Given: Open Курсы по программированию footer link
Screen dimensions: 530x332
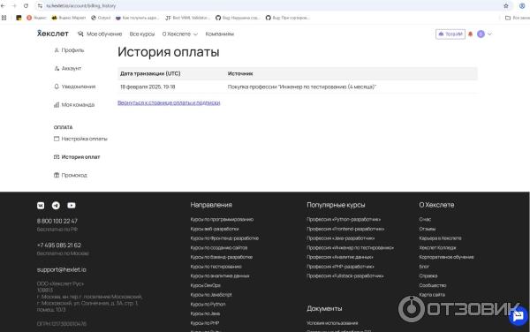Looking at the screenshot, I should (x=222, y=220).
